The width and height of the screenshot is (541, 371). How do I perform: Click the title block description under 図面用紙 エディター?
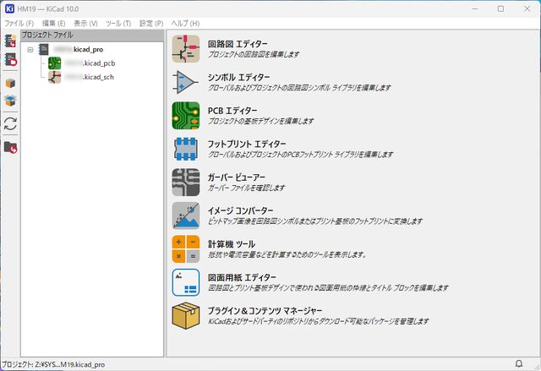click(x=328, y=288)
